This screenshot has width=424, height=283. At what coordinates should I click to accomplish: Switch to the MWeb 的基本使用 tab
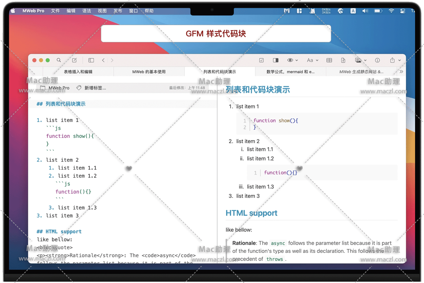click(149, 72)
